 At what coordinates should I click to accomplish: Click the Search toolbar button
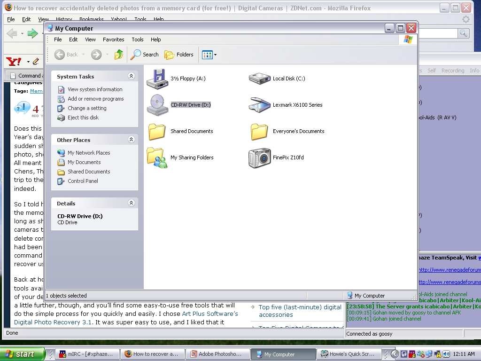[145, 55]
